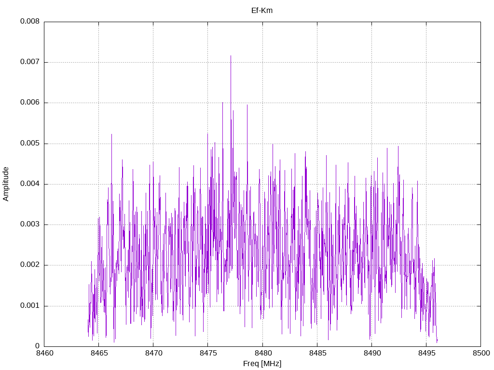Click the y-axis tick label 0.008
The image size is (494, 370).
tap(30, 21)
